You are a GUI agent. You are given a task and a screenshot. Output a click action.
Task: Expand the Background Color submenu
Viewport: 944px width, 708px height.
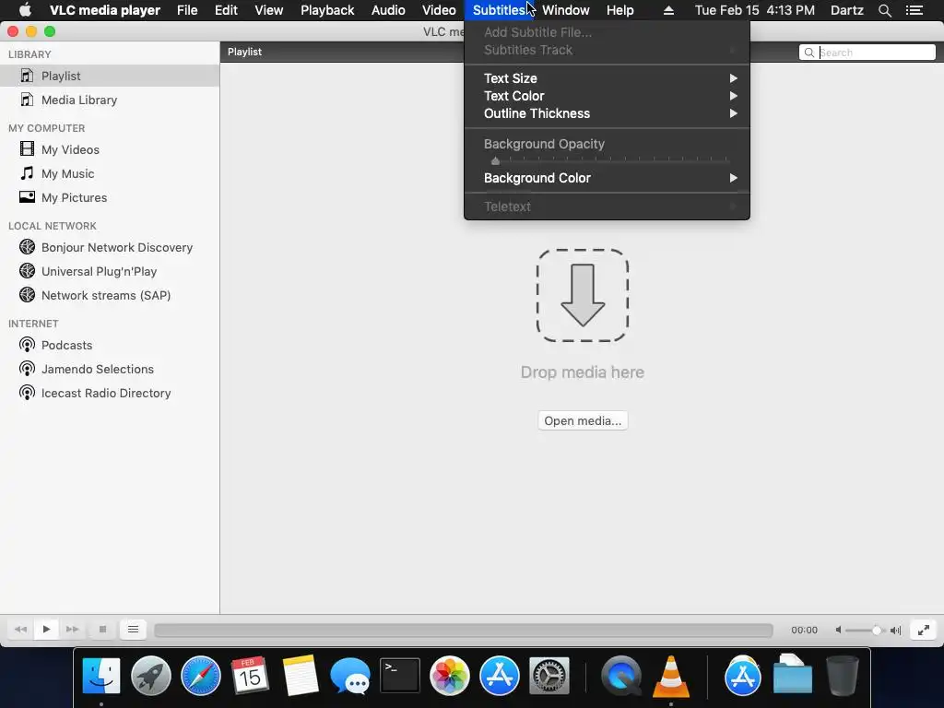(607, 178)
